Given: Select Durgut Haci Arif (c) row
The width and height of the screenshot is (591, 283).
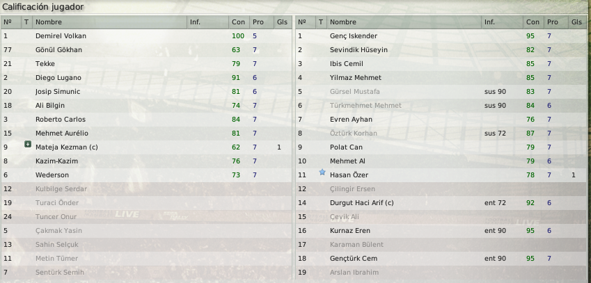Looking at the screenshot, I should tap(441, 203).
